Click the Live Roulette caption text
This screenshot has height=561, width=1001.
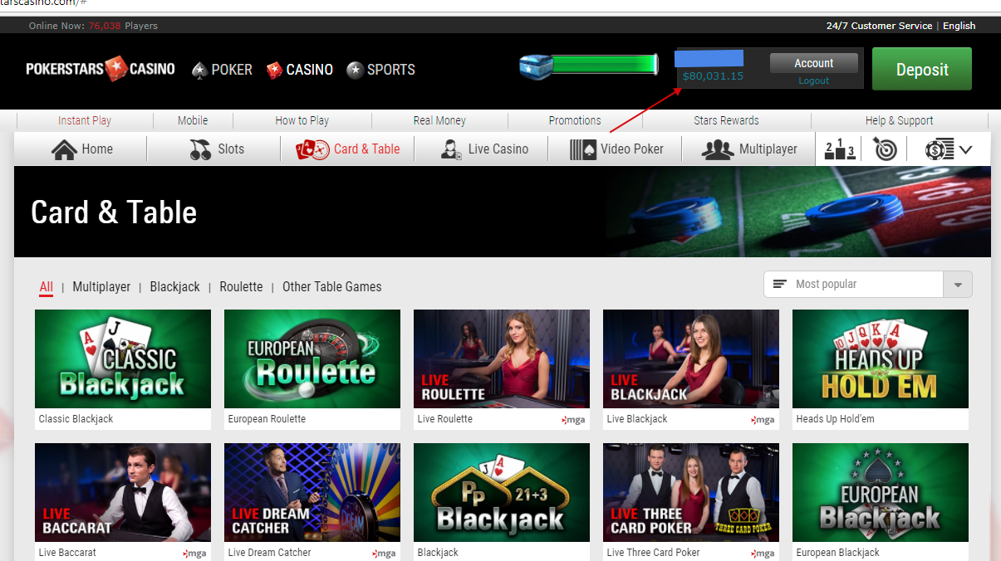444,419
